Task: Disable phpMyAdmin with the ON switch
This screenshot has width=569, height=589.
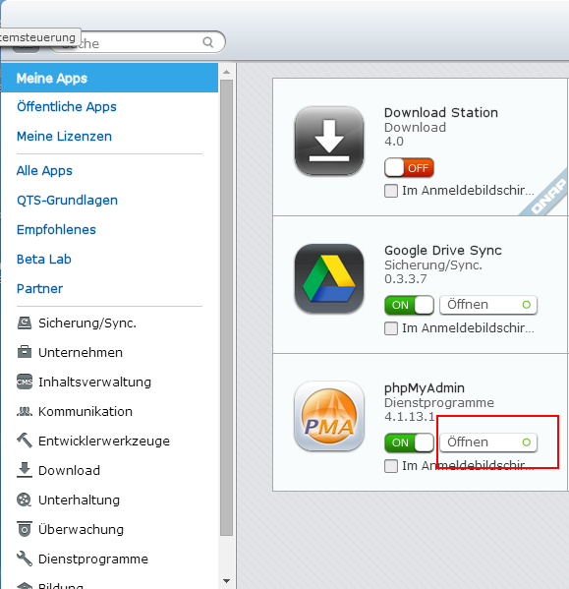Action: tap(409, 442)
